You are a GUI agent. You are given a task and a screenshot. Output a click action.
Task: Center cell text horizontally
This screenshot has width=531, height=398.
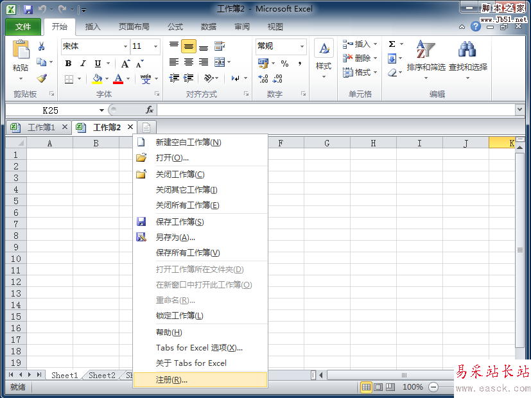(189, 62)
